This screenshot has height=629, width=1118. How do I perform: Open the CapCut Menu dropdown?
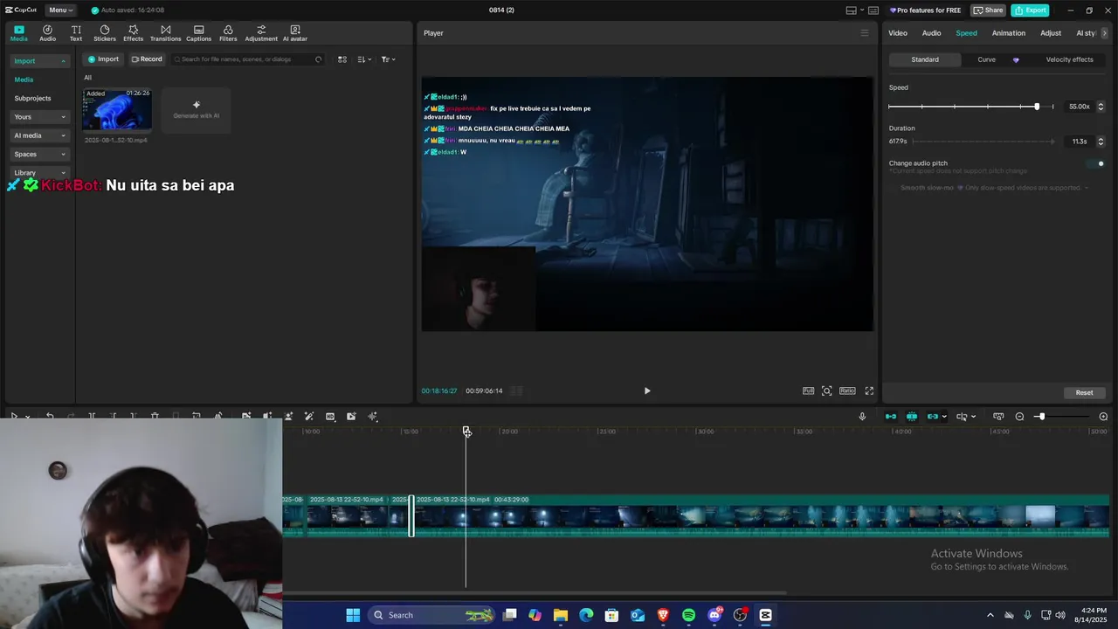coord(60,10)
